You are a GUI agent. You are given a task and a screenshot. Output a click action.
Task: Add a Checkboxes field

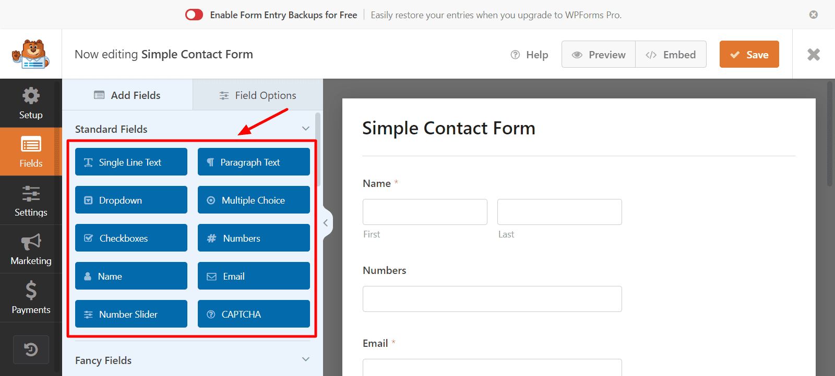tap(131, 238)
